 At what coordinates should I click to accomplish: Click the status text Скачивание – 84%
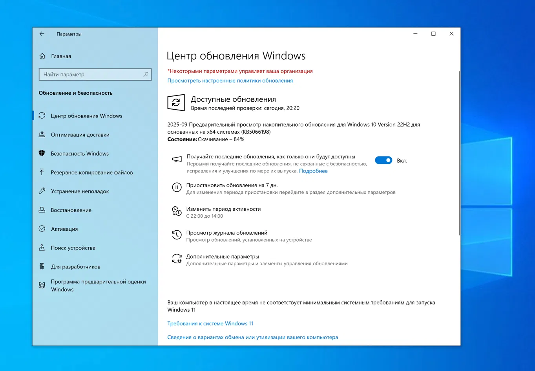(x=221, y=140)
